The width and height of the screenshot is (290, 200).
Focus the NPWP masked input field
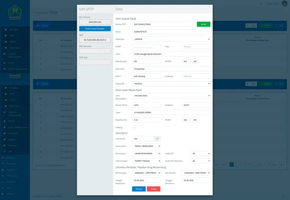click(x=146, y=47)
